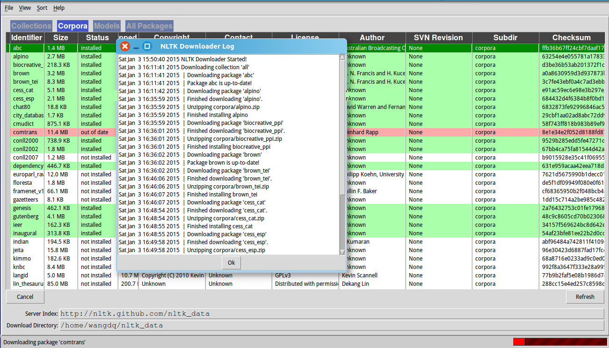Click the Download Directory path field
This screenshot has height=348, width=609.
[x=332, y=325]
